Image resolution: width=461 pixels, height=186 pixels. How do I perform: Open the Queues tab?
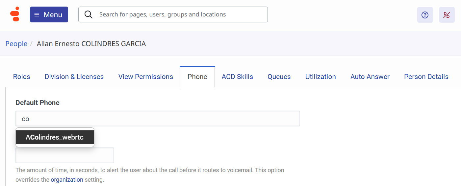coord(279,77)
